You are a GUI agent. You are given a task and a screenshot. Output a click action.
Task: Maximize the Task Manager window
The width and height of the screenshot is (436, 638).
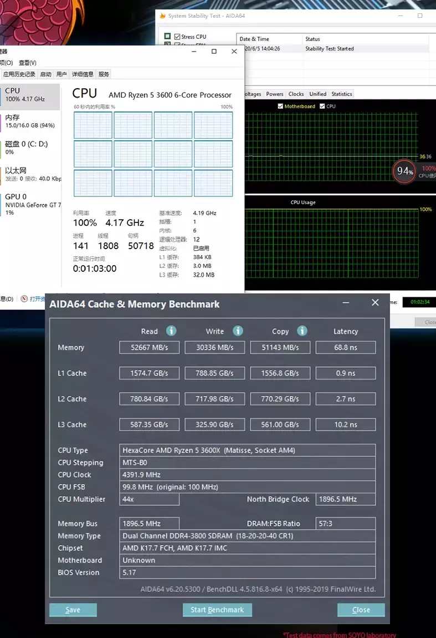pos(214,51)
